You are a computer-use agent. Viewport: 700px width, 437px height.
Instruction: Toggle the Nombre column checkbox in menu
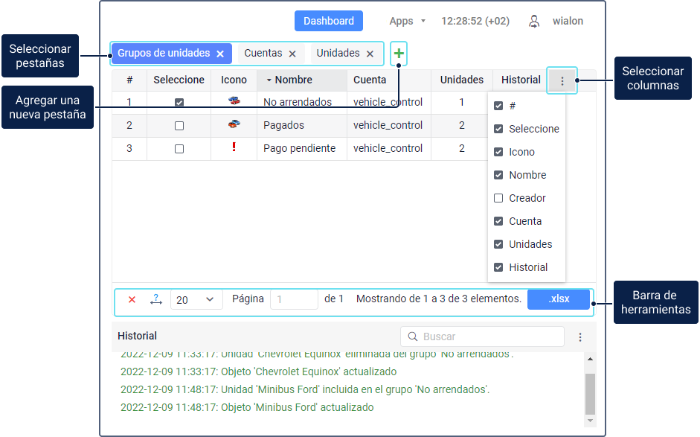click(498, 175)
